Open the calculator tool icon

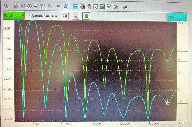[36, 6]
